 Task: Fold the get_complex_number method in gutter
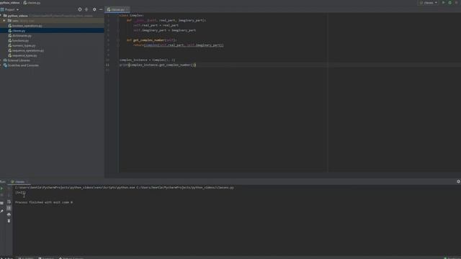(118, 40)
